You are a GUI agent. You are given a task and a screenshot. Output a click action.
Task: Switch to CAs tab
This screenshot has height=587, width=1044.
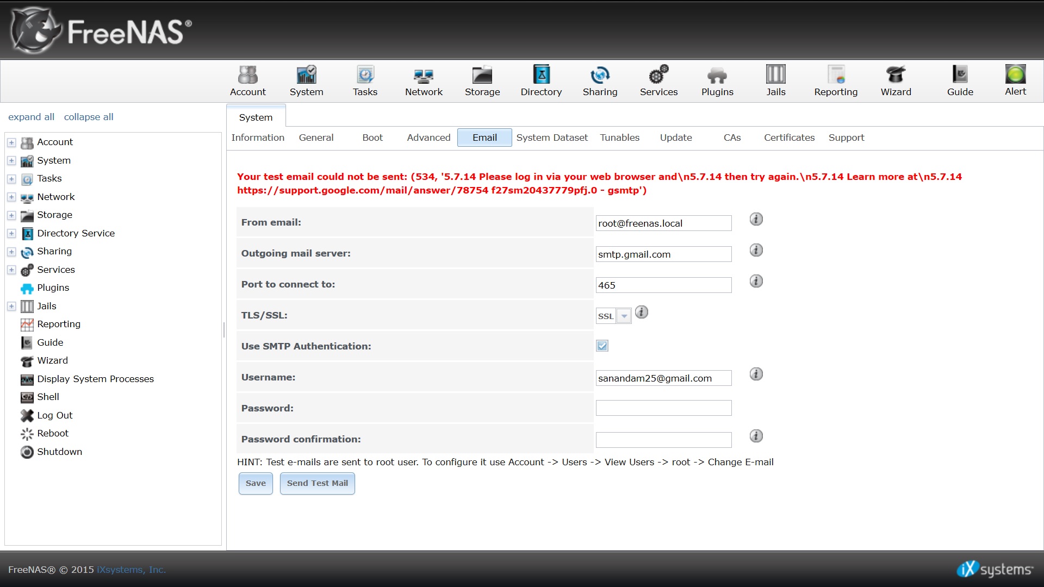coord(732,138)
